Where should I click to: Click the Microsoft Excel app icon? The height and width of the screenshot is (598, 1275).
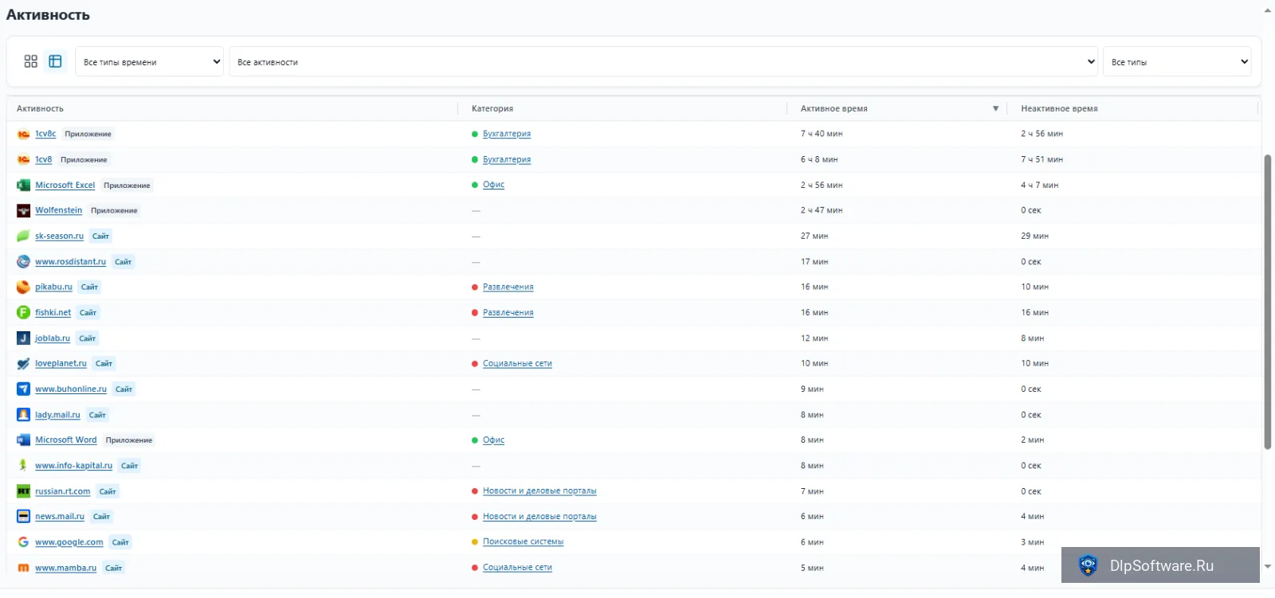pyautogui.click(x=23, y=185)
